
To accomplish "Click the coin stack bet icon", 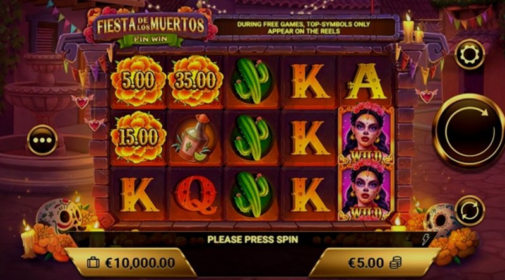I will click(396, 263).
